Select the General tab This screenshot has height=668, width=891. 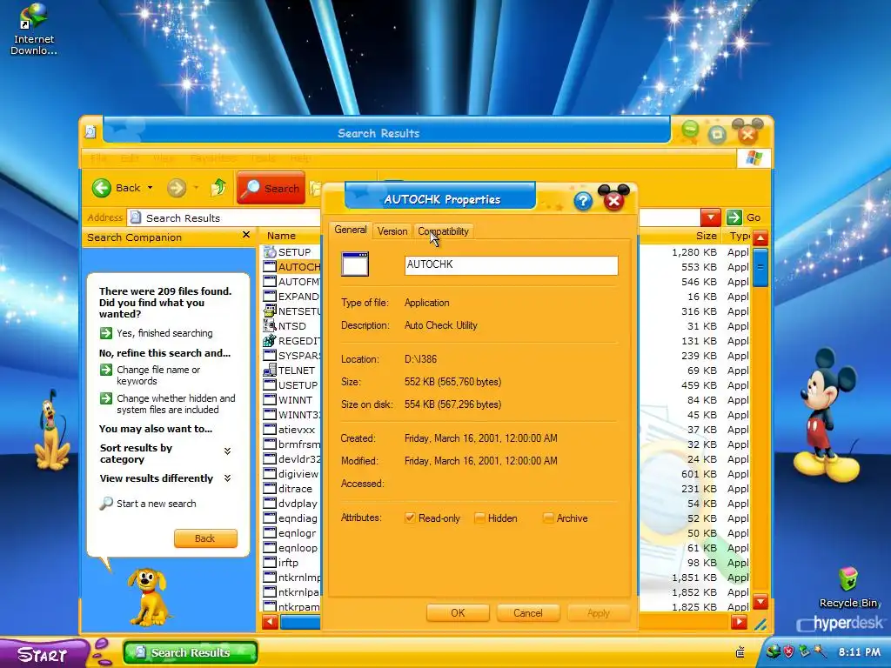(x=350, y=230)
